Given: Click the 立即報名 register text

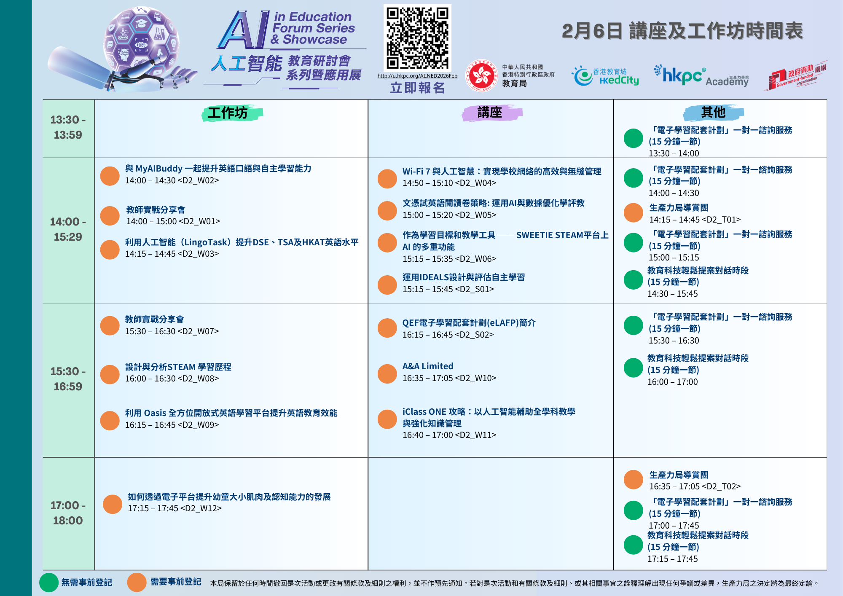Looking at the screenshot, I should (x=417, y=88).
